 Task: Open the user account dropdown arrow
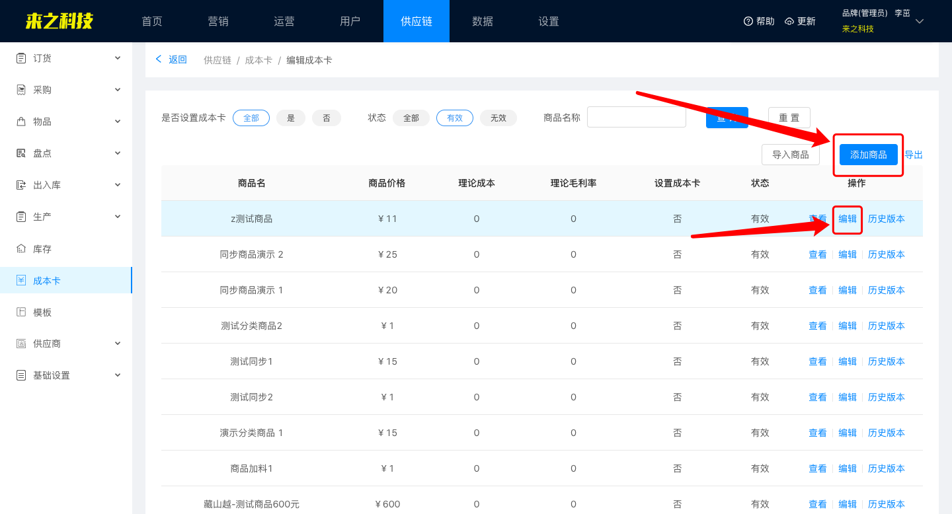click(x=920, y=21)
